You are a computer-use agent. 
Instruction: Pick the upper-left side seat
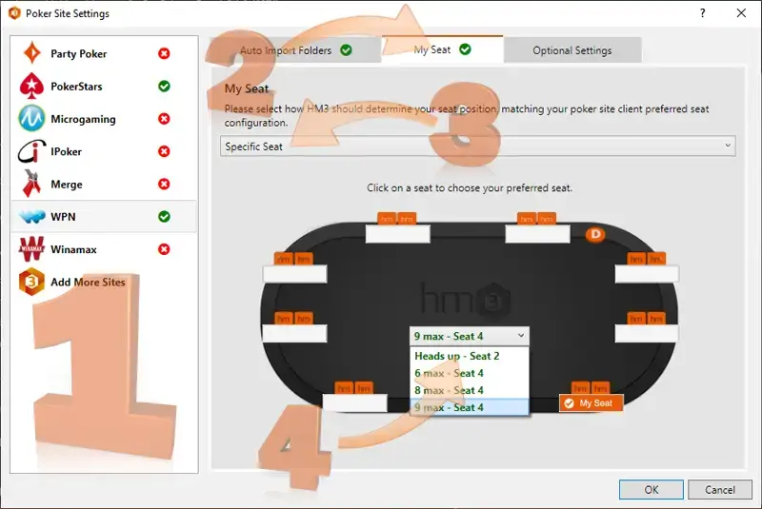(294, 274)
